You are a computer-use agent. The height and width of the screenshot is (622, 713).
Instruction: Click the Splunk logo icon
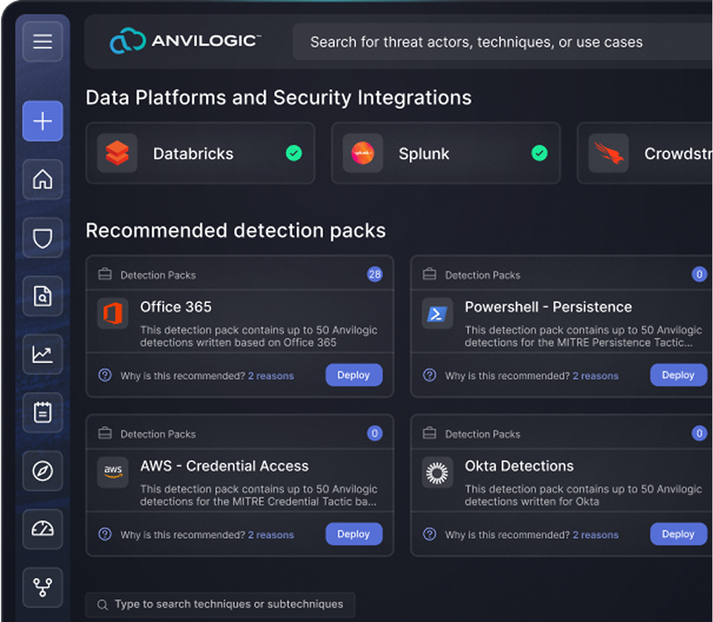pos(363,153)
